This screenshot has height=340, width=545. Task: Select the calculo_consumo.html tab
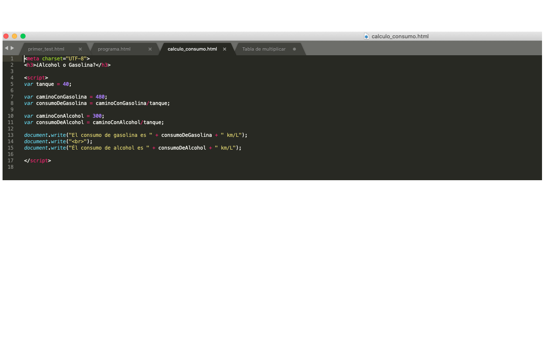click(x=192, y=49)
